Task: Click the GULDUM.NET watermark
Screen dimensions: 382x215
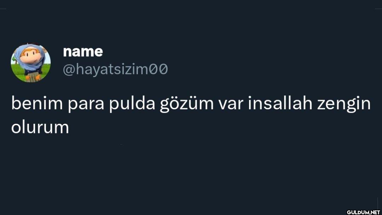Action: [x=363, y=212]
